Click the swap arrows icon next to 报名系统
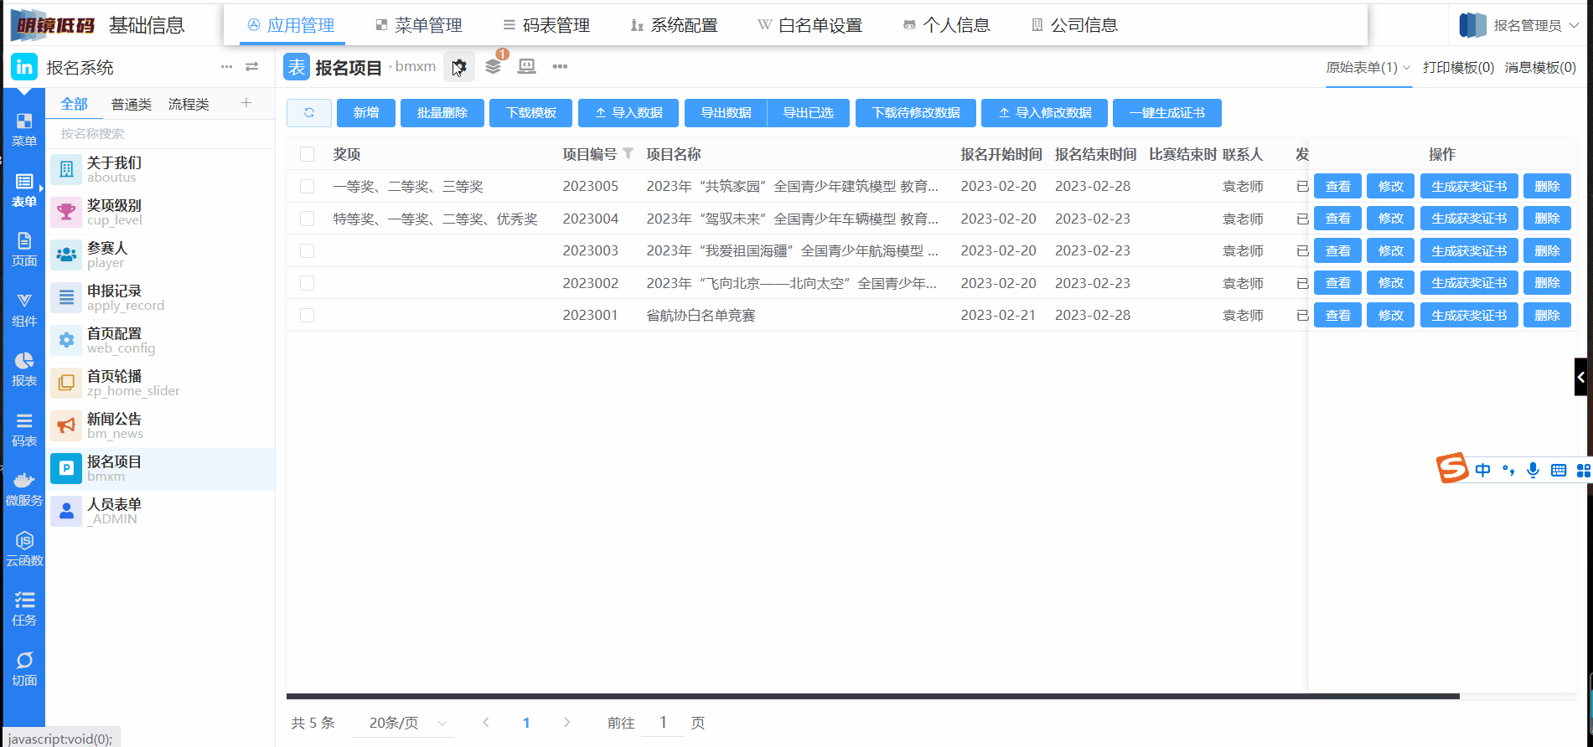Viewport: 1593px width, 747px height. tap(251, 66)
